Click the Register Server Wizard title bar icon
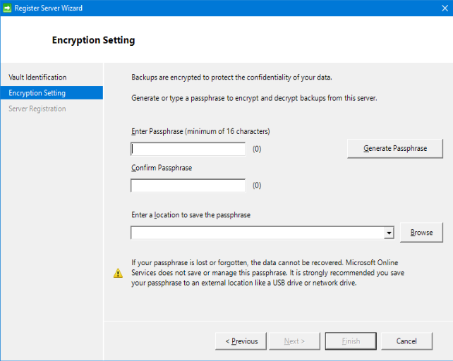 (x=8, y=8)
